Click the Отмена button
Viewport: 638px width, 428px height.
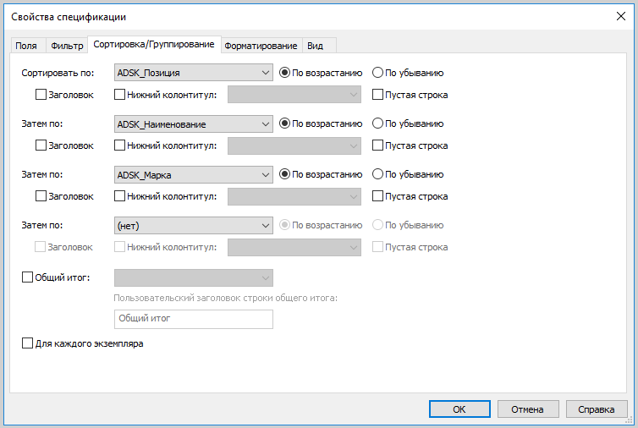tap(528, 409)
